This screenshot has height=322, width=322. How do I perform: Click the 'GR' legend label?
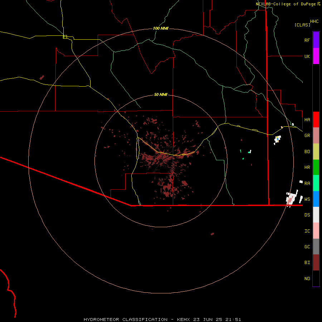(x=307, y=136)
